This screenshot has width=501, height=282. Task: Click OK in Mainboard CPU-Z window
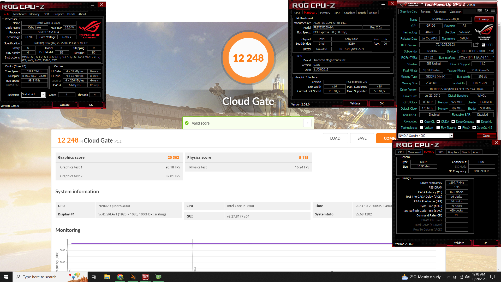click(x=381, y=103)
